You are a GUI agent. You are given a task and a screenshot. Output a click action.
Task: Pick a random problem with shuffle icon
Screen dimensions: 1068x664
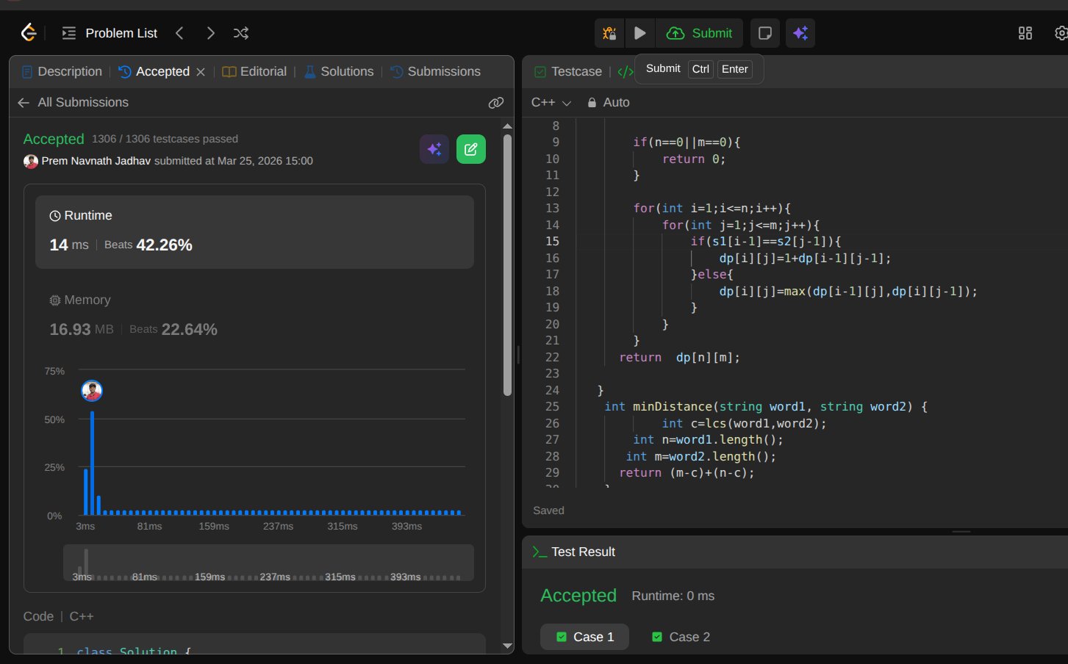(241, 33)
